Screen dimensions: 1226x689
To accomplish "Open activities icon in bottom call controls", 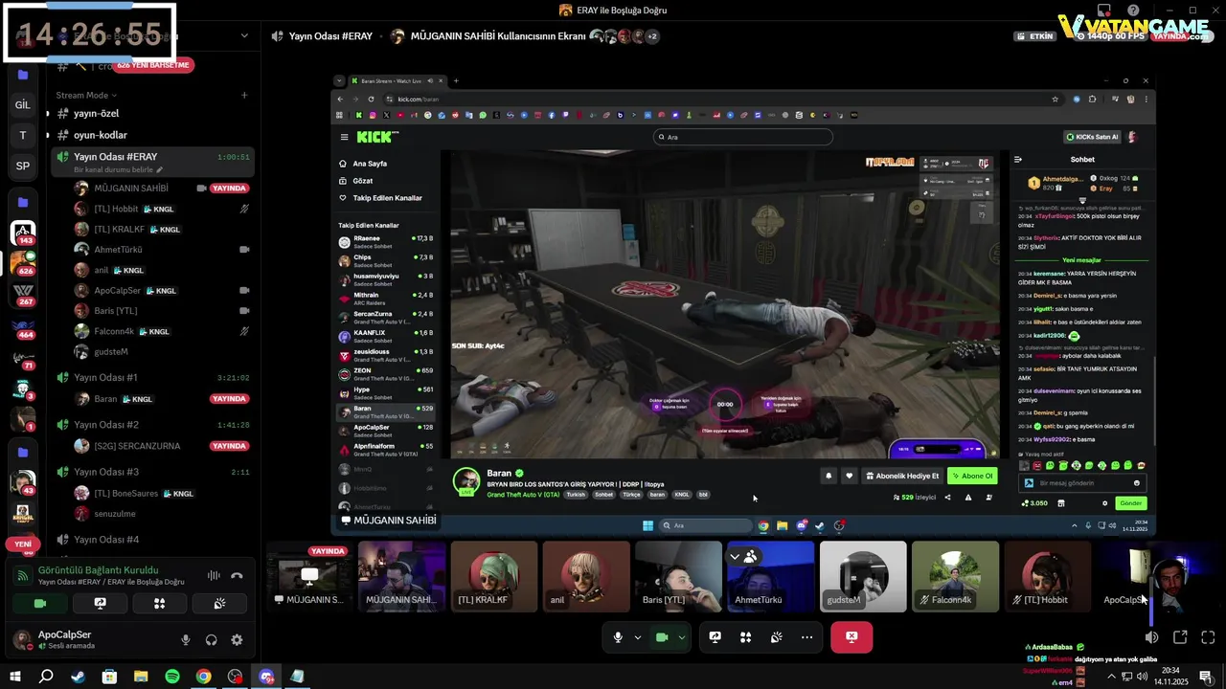I will coord(745,637).
